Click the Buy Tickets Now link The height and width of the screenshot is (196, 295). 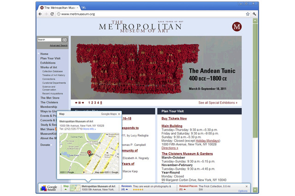click(x=174, y=118)
